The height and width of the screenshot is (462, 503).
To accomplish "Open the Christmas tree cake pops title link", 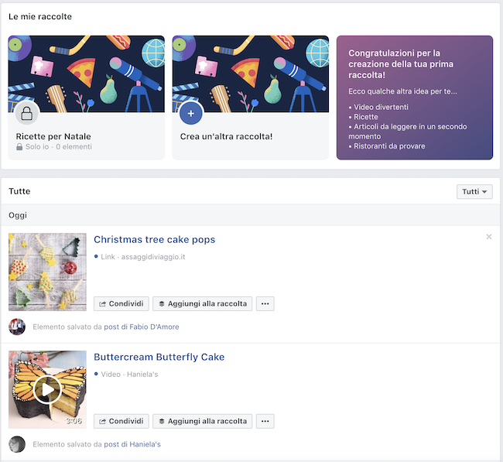I will point(154,240).
